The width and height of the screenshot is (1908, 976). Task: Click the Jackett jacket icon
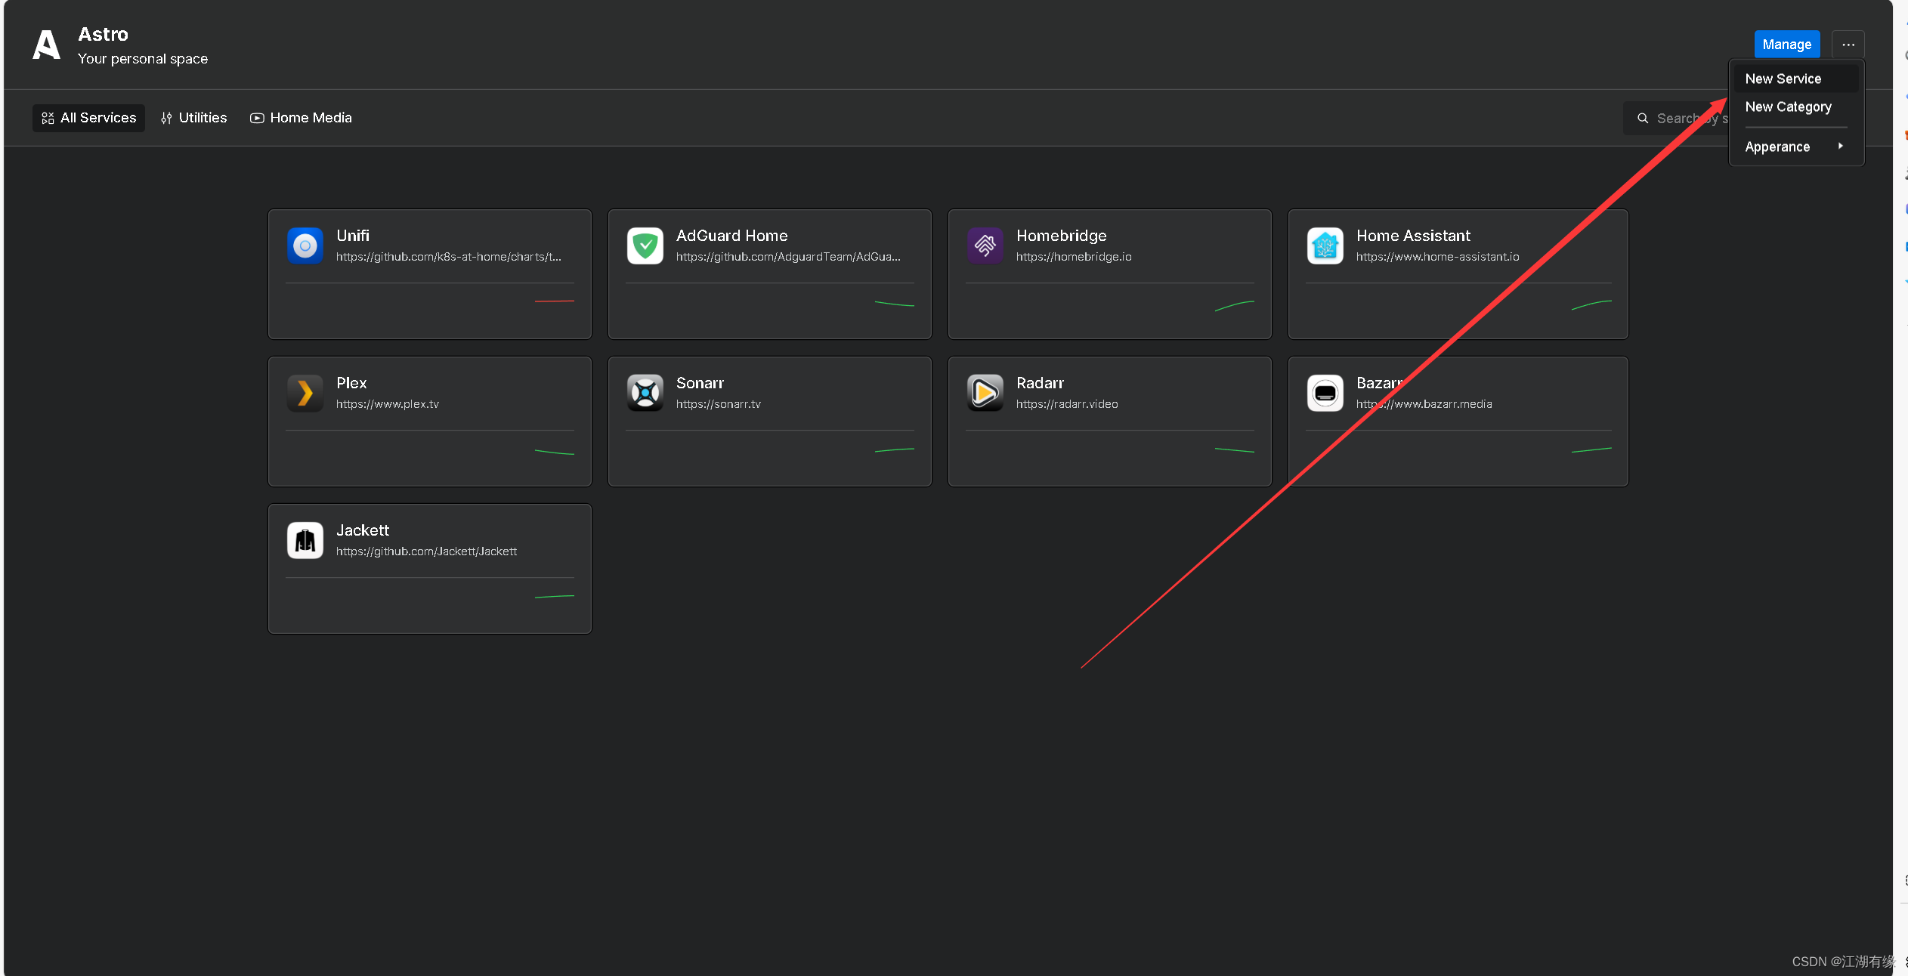coord(305,540)
